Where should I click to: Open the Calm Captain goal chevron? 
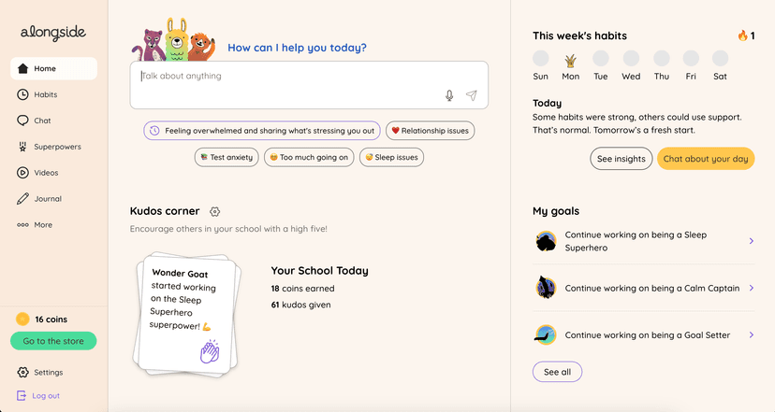point(752,288)
